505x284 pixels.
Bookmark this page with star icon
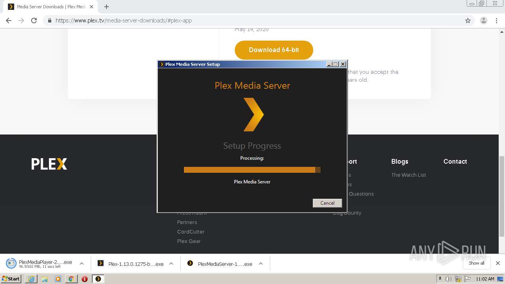pyautogui.click(x=468, y=21)
